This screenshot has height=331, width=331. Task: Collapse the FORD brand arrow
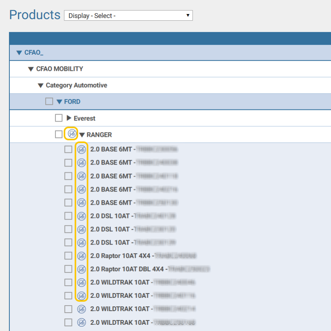coord(59,102)
